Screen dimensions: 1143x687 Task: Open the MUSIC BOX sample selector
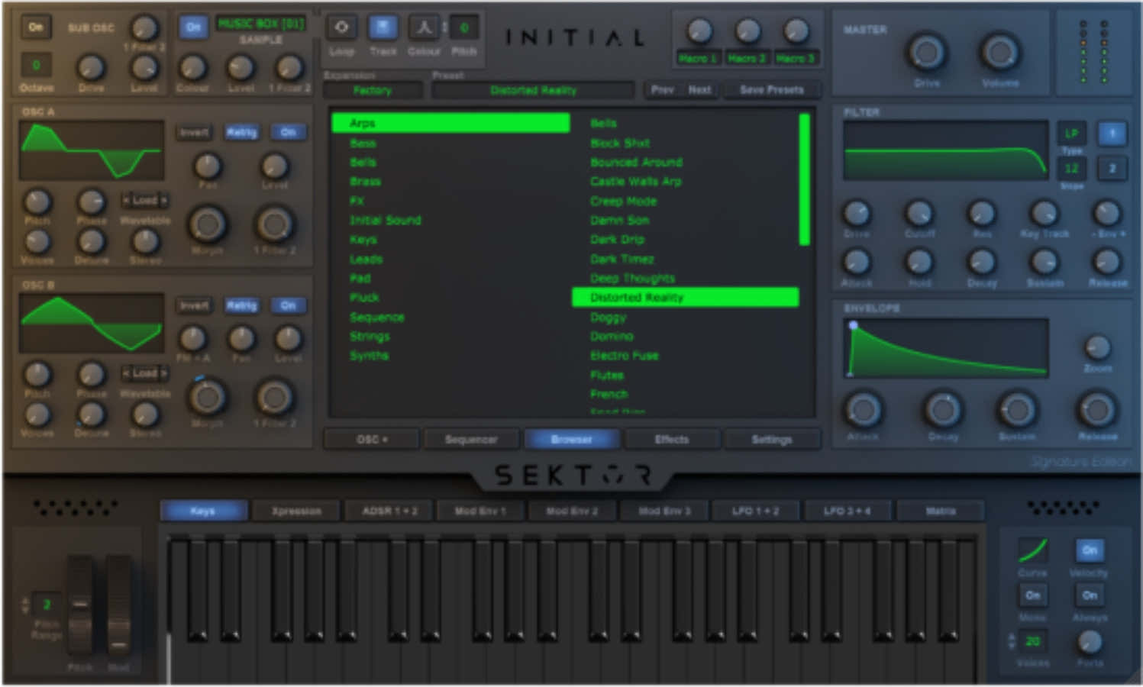(x=261, y=24)
